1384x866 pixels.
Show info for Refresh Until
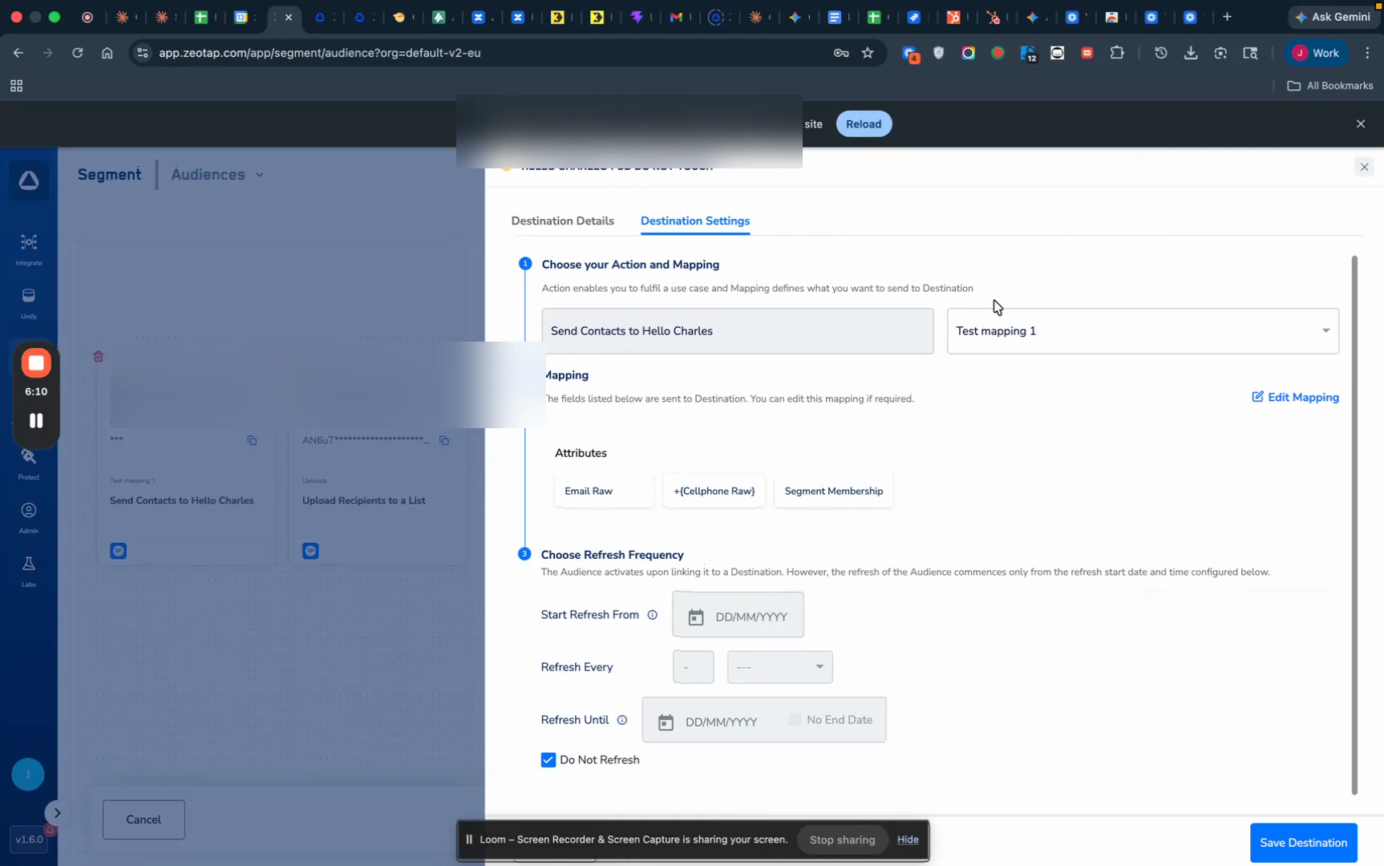tap(622, 720)
